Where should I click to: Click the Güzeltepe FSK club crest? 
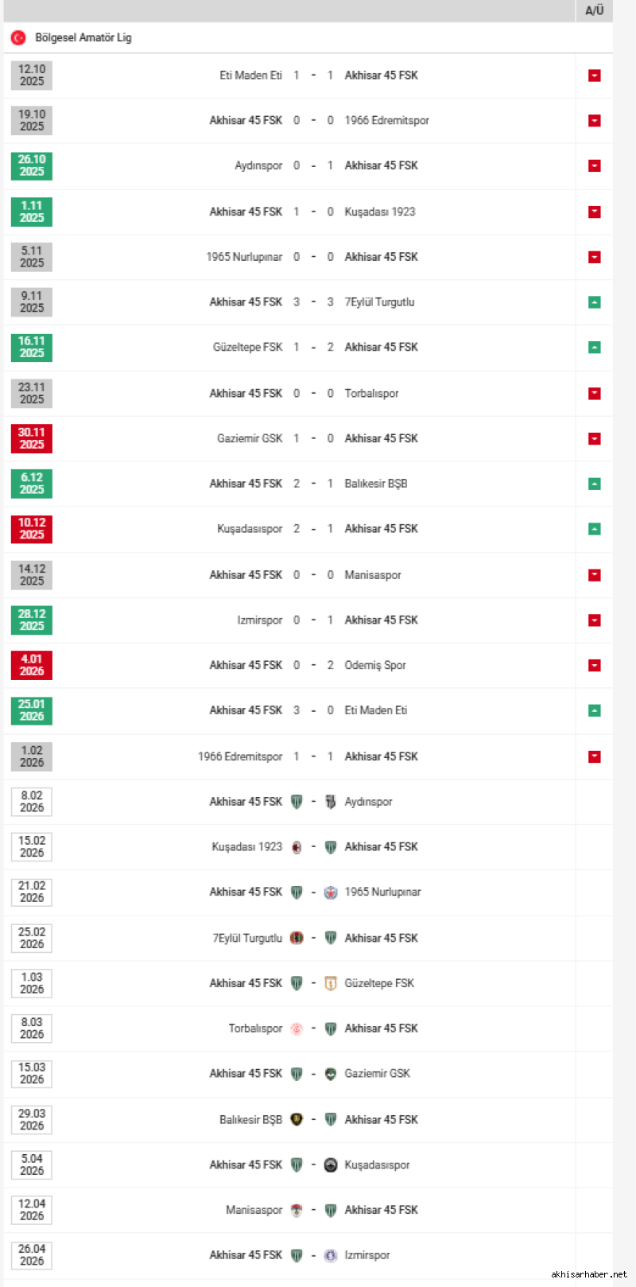coord(331,983)
